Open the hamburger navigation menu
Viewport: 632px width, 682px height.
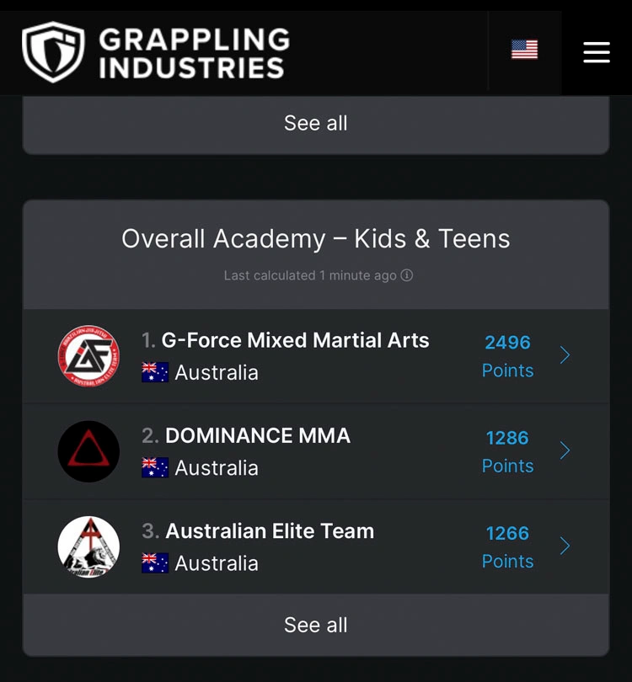(x=597, y=51)
